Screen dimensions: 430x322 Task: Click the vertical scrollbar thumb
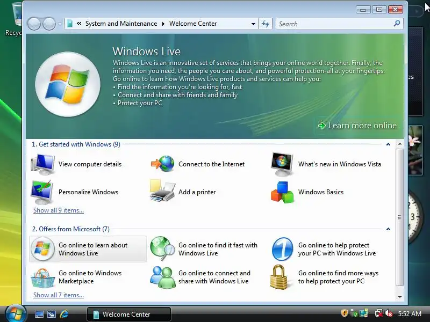click(x=399, y=217)
